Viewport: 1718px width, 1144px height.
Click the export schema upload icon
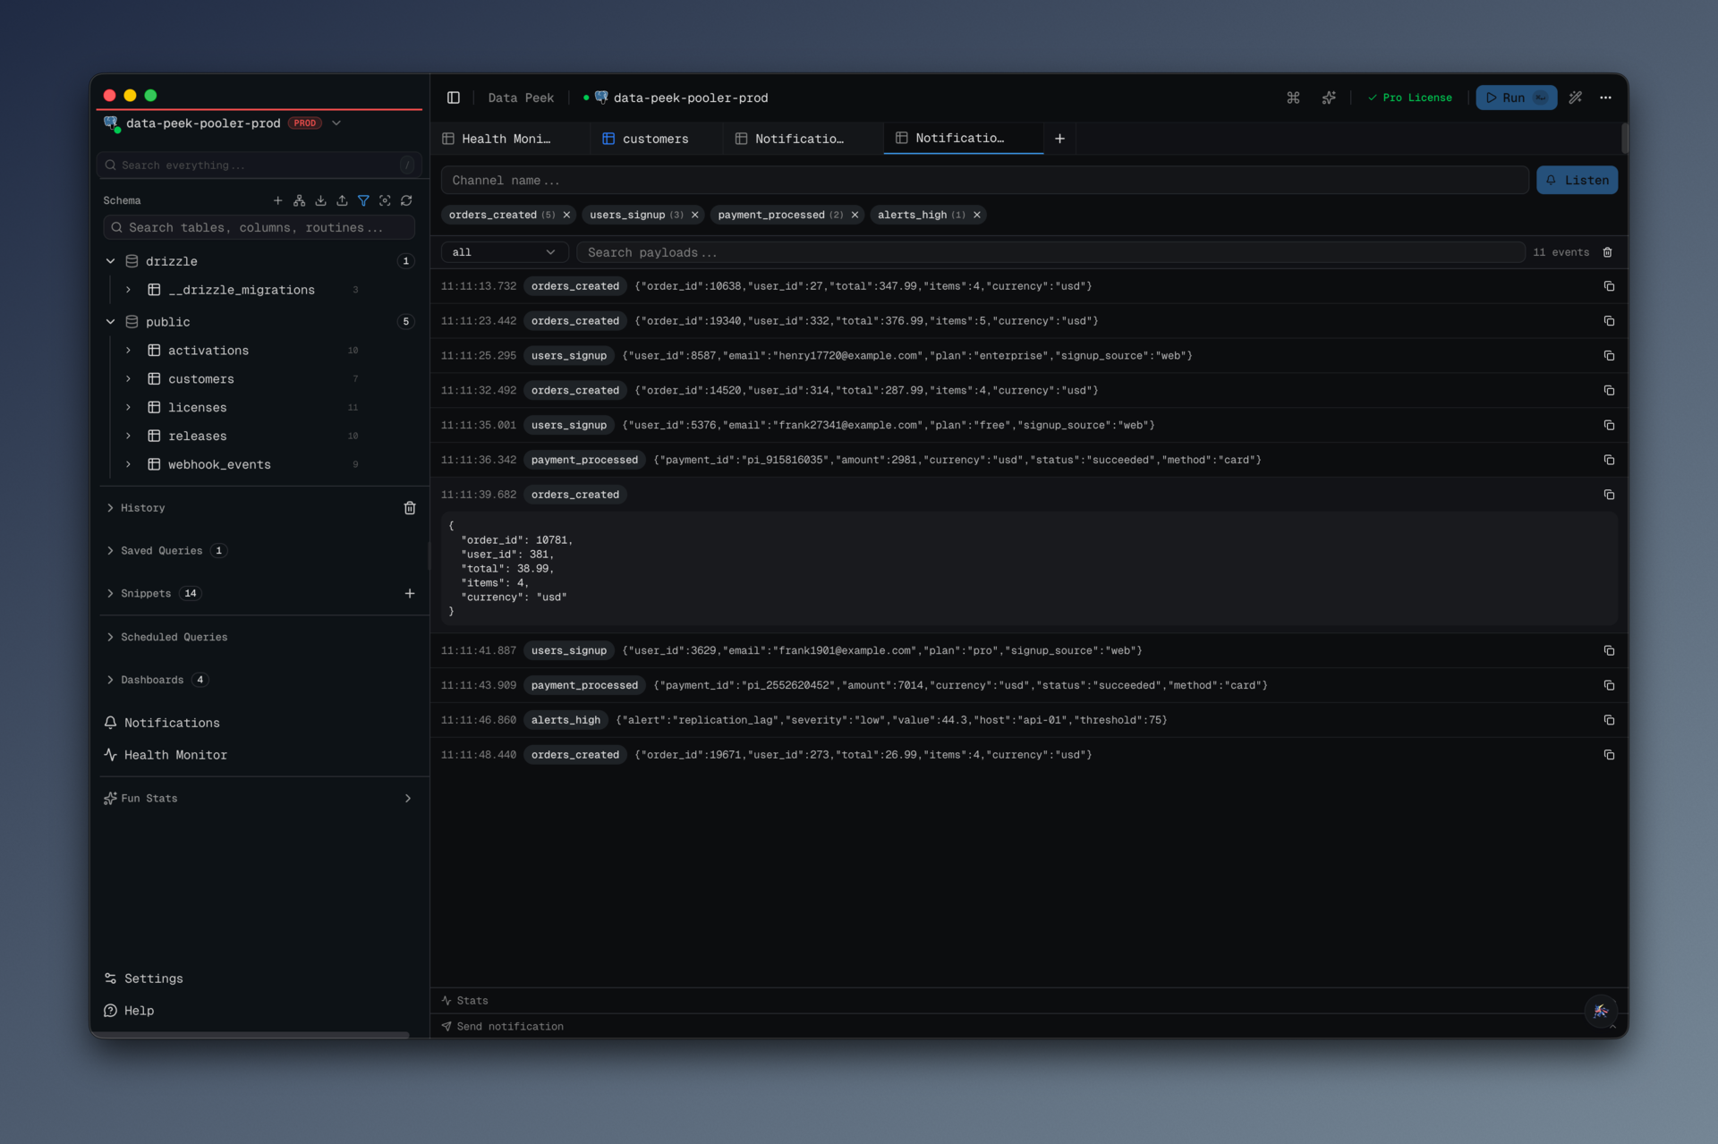pos(342,200)
